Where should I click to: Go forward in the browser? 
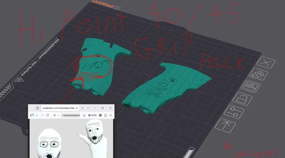pyautogui.click(x=42, y=115)
